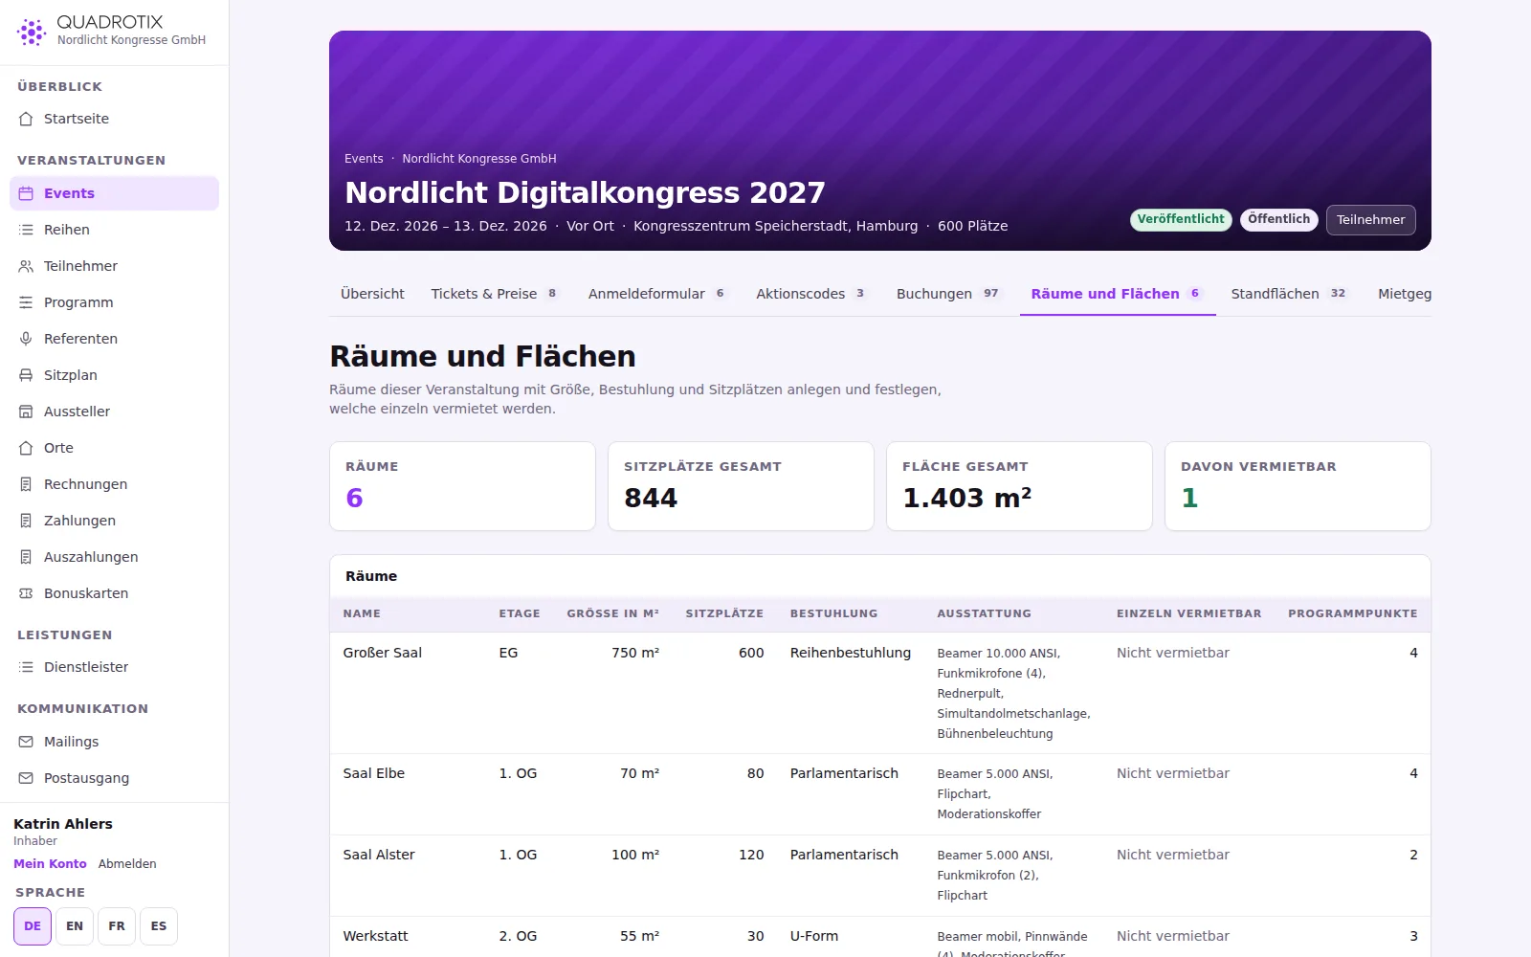Click the Teilnehmer people icon
Viewport: 1531px width, 957px height.
(x=26, y=266)
